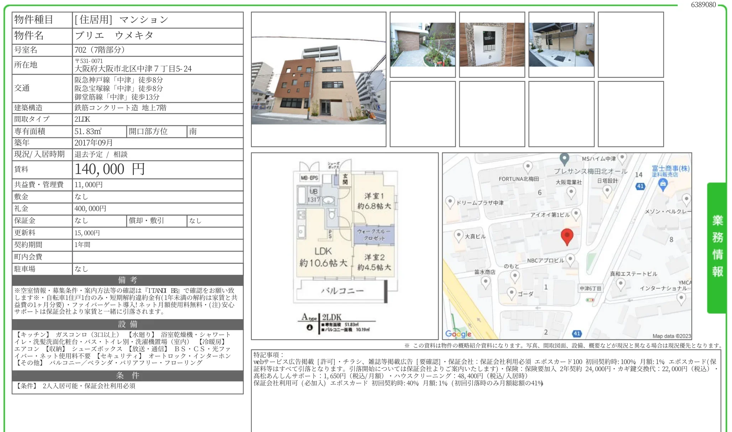
Task: Click the route 41 shield near 富士商事
Action: [640, 186]
